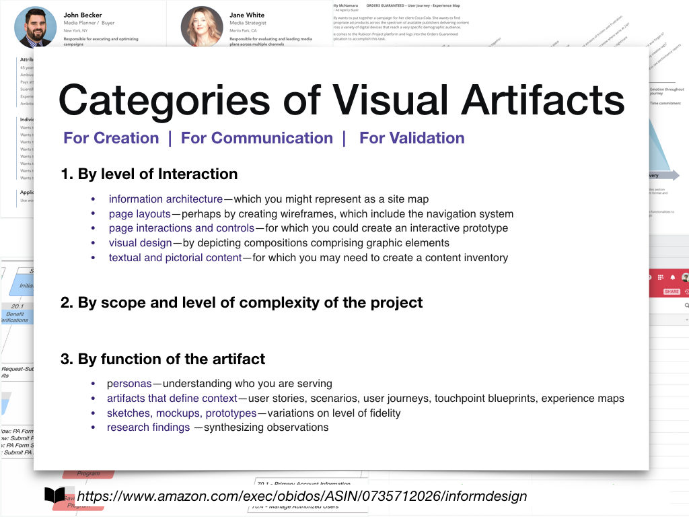
Task: Open the Amazon book URL
Action: coord(302,497)
